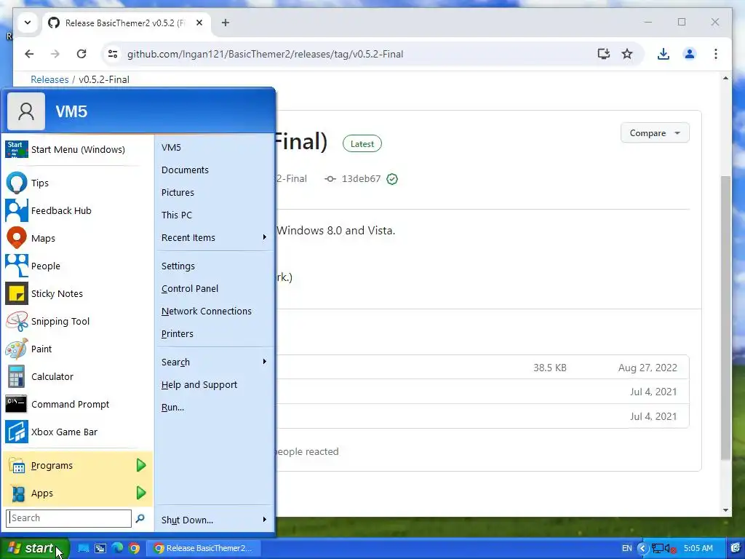Image resolution: width=745 pixels, height=559 pixels.
Task: Open Run... dialog
Action: [215, 408]
